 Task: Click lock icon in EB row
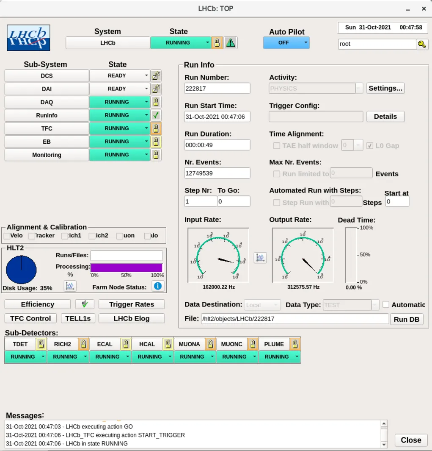156,142
